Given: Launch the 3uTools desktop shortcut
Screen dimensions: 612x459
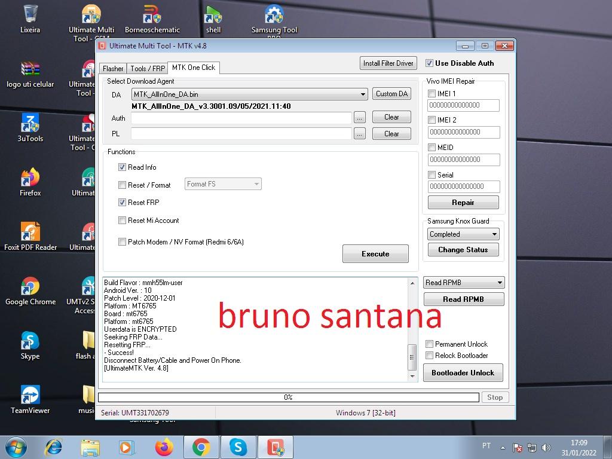Looking at the screenshot, I should 30,128.
